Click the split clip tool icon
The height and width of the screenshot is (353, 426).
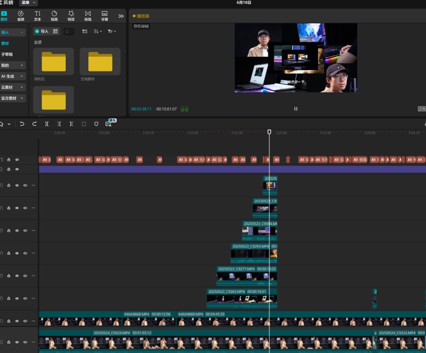tap(47, 124)
